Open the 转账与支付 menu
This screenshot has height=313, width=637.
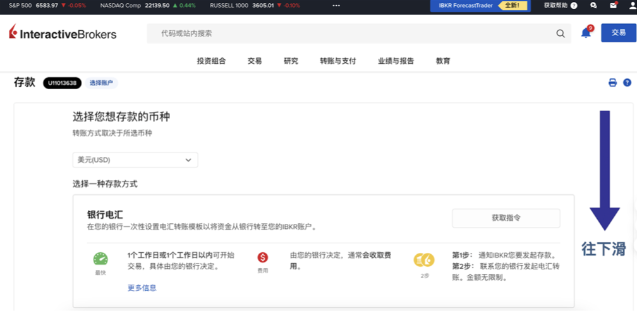337,61
